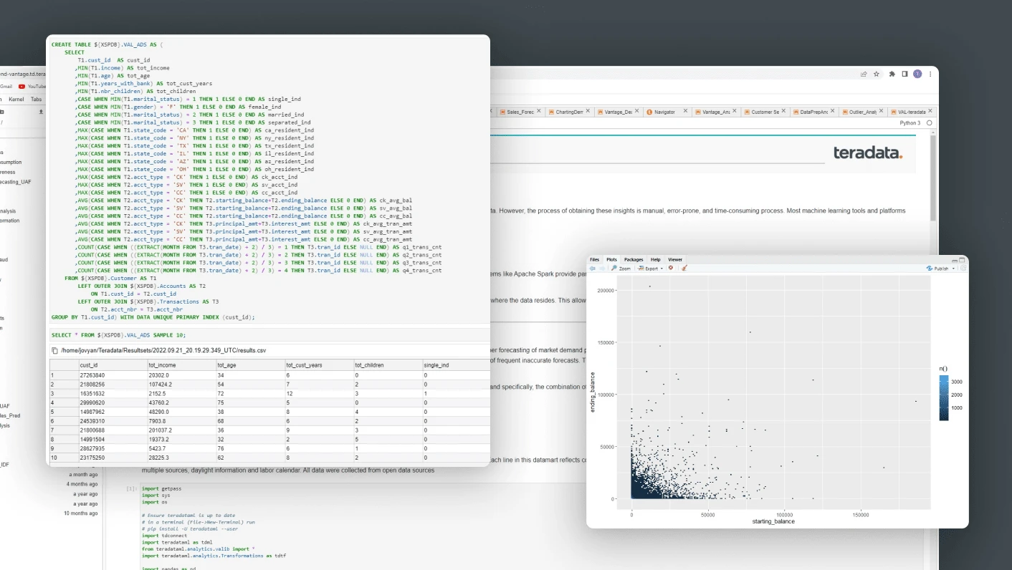Open the Files tab in plot pane

594,259
